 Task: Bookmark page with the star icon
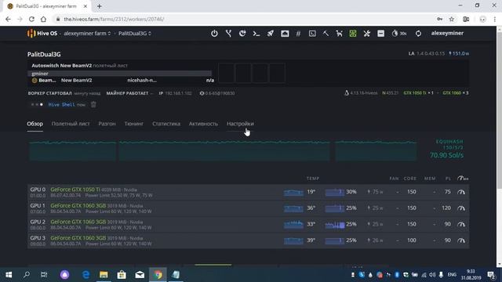[452, 19]
